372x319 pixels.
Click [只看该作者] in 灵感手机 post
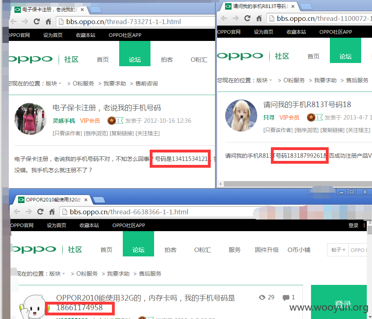67,133
